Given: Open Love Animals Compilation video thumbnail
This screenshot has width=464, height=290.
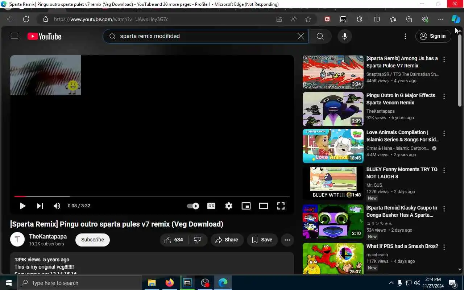Looking at the screenshot, I should [333, 146].
